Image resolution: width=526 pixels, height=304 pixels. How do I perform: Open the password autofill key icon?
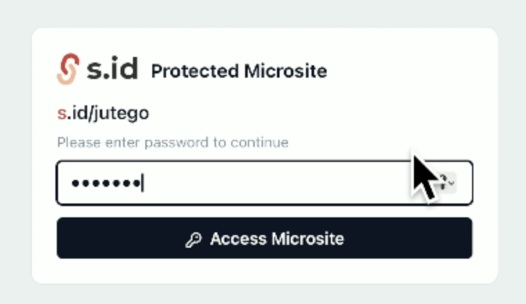coord(442,182)
